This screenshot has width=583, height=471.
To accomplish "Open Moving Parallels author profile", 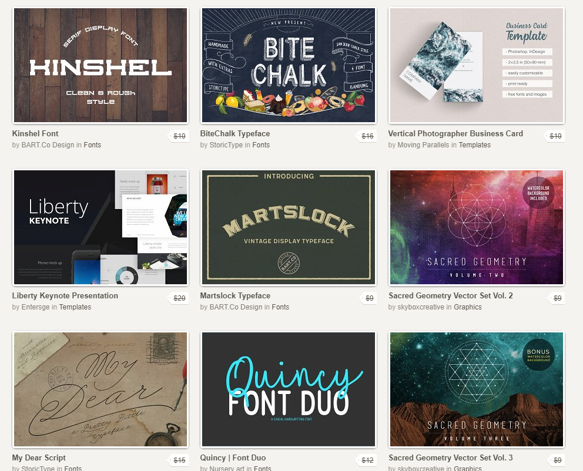I will (x=423, y=145).
